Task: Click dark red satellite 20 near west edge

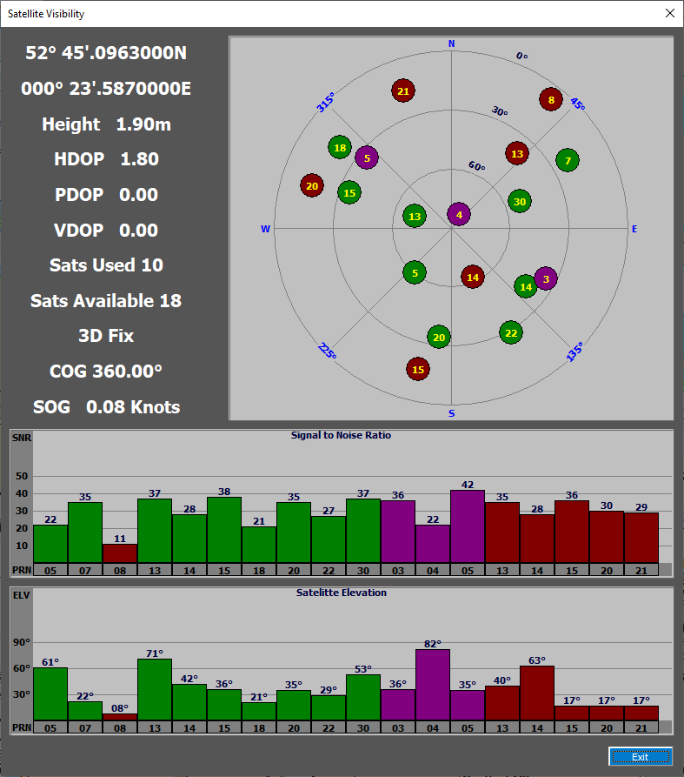Action: point(312,185)
